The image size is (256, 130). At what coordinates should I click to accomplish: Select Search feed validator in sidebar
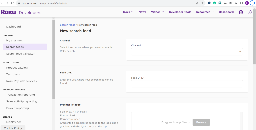[20, 54]
